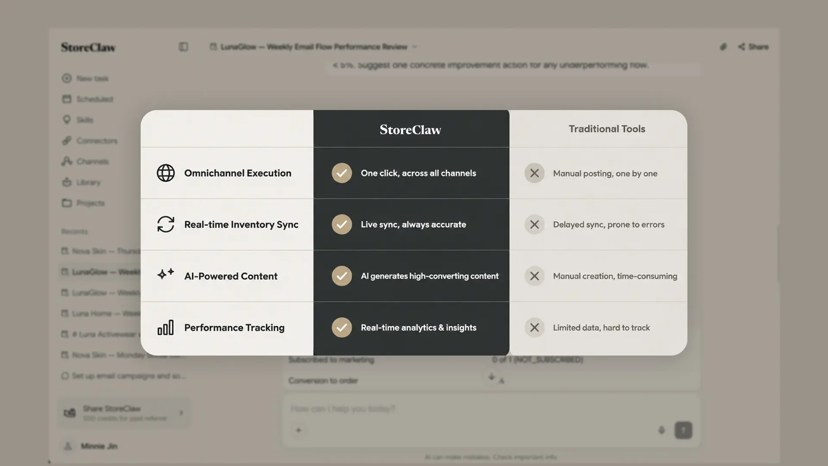Open the Share StoreClaw referral card
Viewport: 828px width, 466px height.
coord(123,413)
